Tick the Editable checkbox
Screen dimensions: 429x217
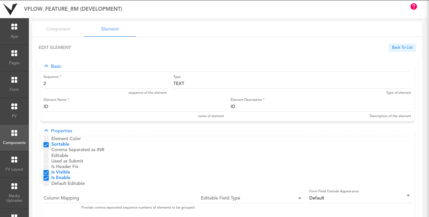pos(46,155)
